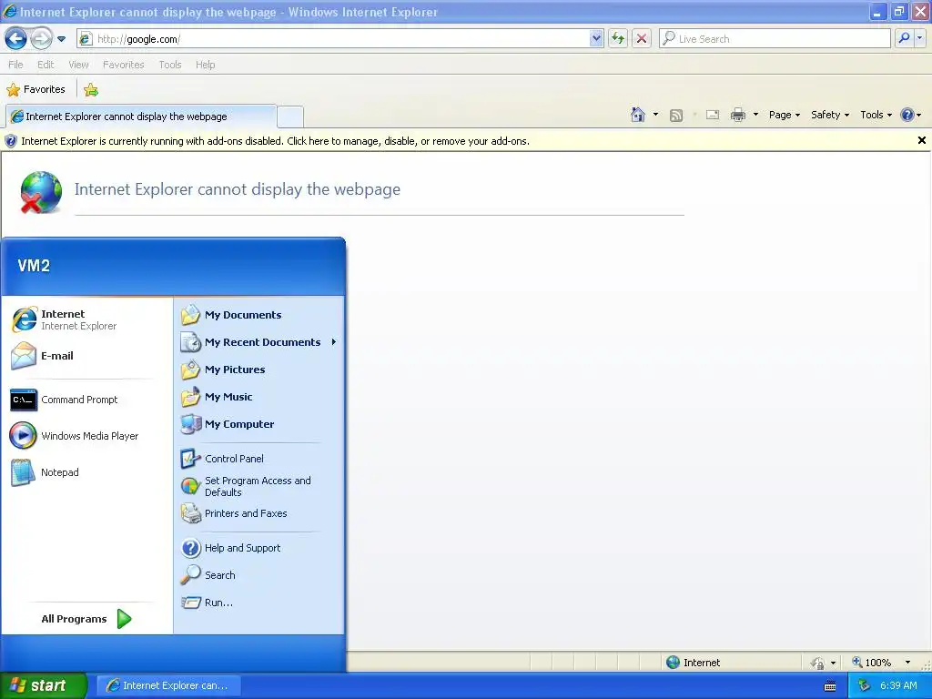Click the Forward navigation arrow button
Image resolution: width=932 pixels, height=699 pixels.
[x=41, y=39]
